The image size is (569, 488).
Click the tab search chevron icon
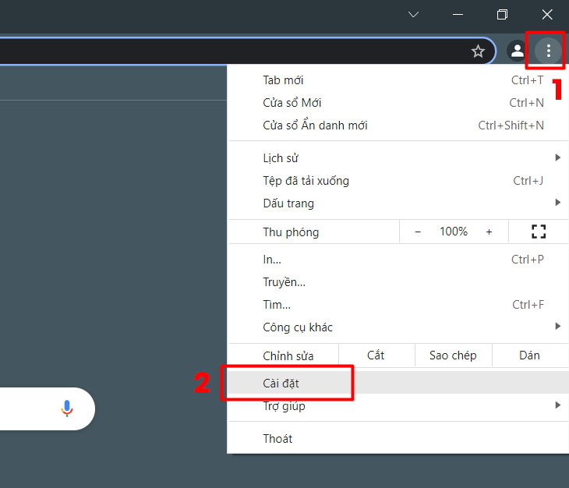413,15
